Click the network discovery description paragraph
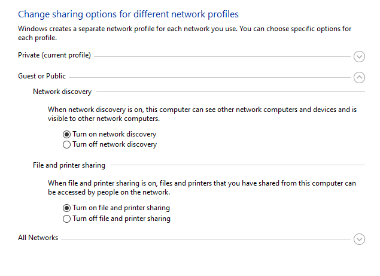Screen dimensions: 380x276 coord(202,114)
